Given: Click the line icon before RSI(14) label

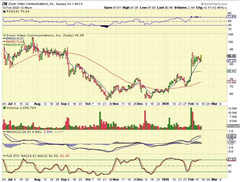Looking at the screenshot, I should pos(5,12).
